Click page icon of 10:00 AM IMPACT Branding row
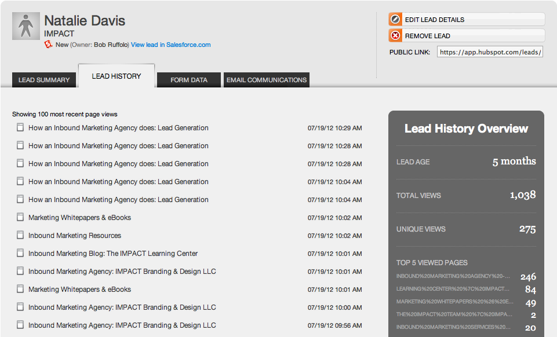557x337 pixels. click(20, 307)
